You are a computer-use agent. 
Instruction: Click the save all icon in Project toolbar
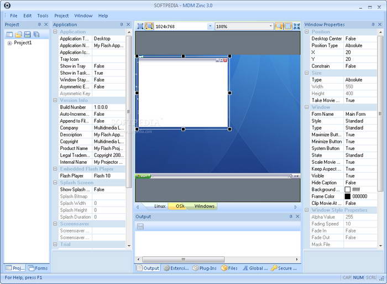pyautogui.click(x=36, y=34)
